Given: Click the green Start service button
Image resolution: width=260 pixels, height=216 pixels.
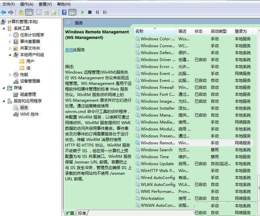Looking at the screenshot, I should point(82,12).
